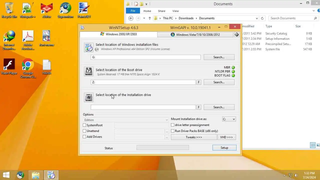Viewport: 320px width, 180px height.
Task: Click the NTLDR PBR green status light
Action: [233, 71]
